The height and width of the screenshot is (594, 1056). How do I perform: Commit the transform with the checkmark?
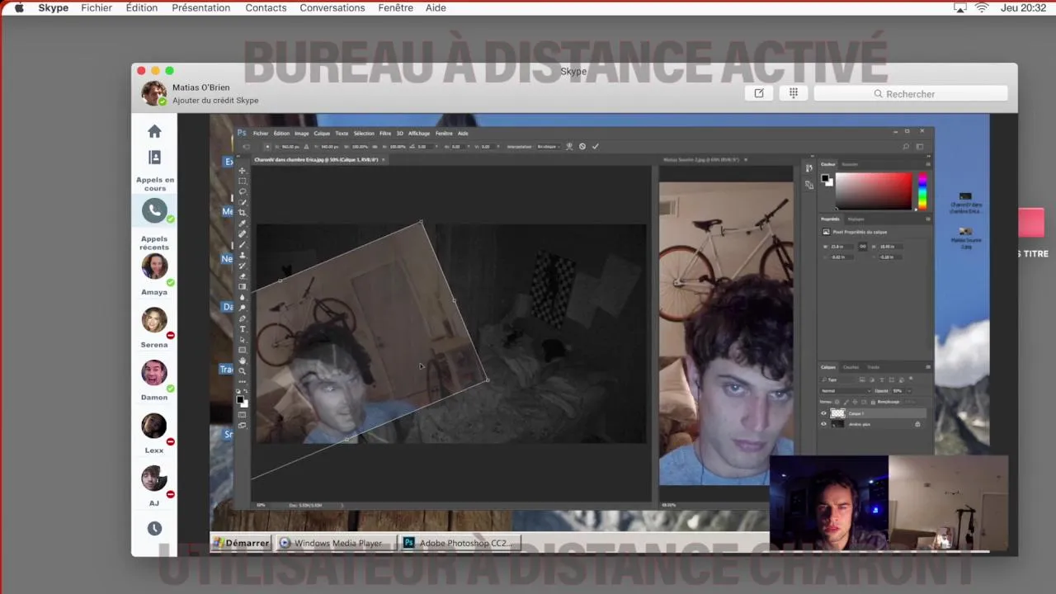(595, 146)
